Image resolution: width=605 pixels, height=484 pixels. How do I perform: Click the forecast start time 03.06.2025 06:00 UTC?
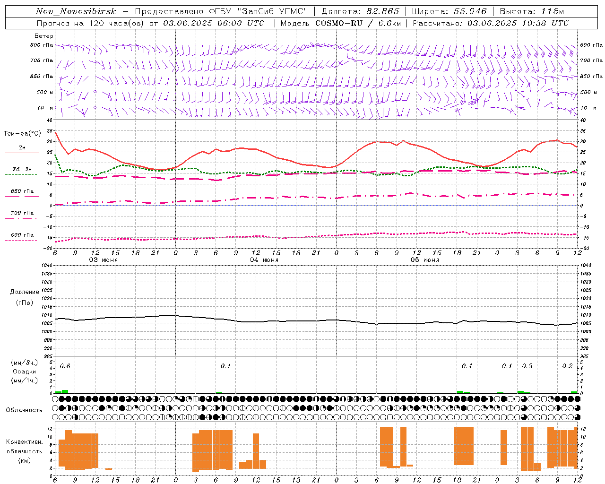tap(214, 23)
